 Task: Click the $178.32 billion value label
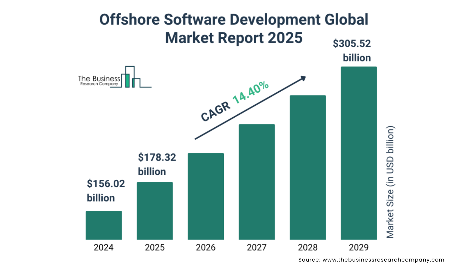click(157, 164)
